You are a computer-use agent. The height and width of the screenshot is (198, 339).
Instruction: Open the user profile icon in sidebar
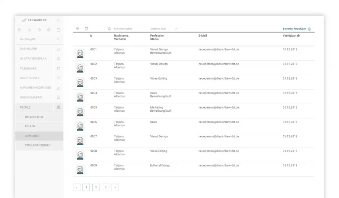[29, 30]
